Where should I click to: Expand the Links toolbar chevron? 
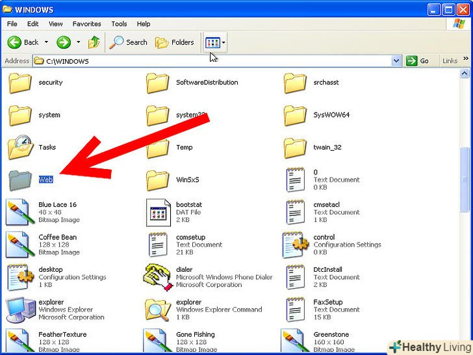point(466,59)
